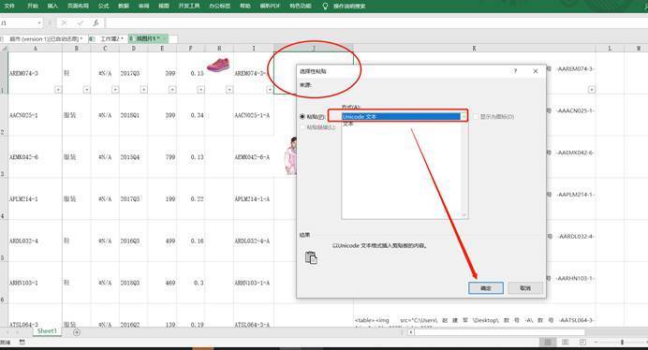Click the cancel entry X icon in formula bar
Viewport: 648px width, 350px height.
64,23
